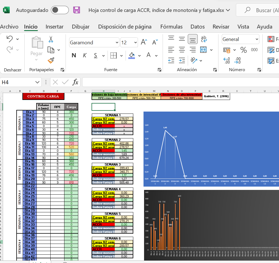Image resolution: width=279 pixels, height=263 pixels.
Task: Open the Fuente dialog launcher
Action: click(160, 70)
